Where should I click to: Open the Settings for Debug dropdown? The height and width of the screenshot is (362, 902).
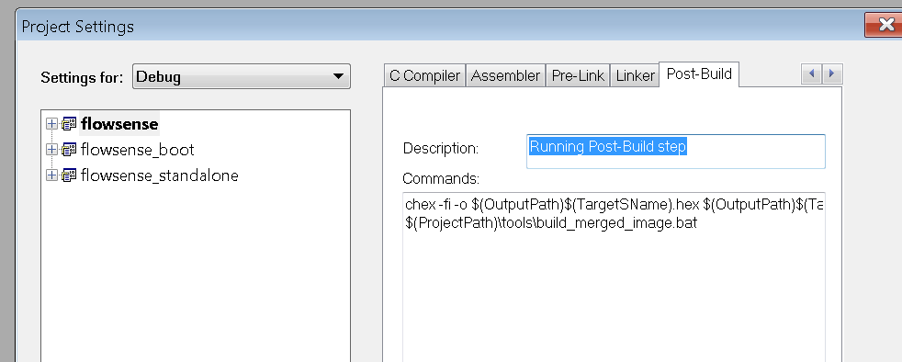coord(241,76)
